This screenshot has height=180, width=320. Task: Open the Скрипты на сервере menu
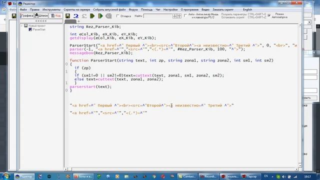coord(76,9)
